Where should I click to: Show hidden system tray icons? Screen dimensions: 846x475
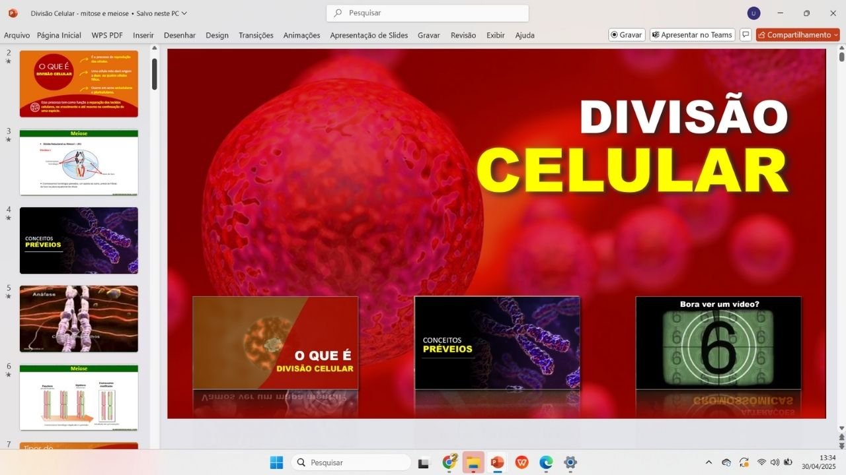(709, 462)
